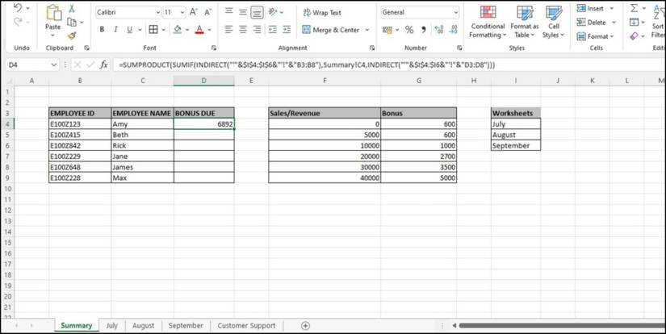Open the Calibri font name dropdown
The width and height of the screenshot is (666, 334).
(x=158, y=13)
